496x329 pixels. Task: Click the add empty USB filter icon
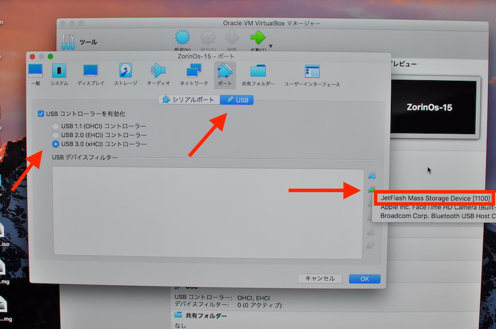pyautogui.click(x=372, y=175)
